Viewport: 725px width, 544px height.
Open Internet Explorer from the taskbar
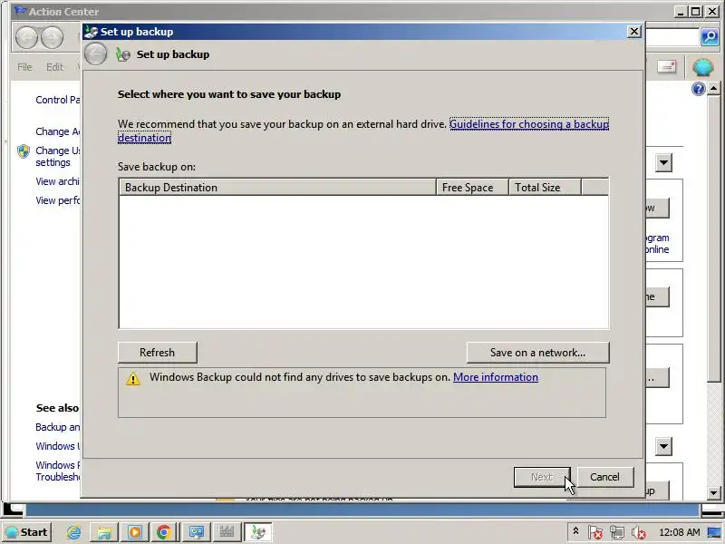[73, 532]
